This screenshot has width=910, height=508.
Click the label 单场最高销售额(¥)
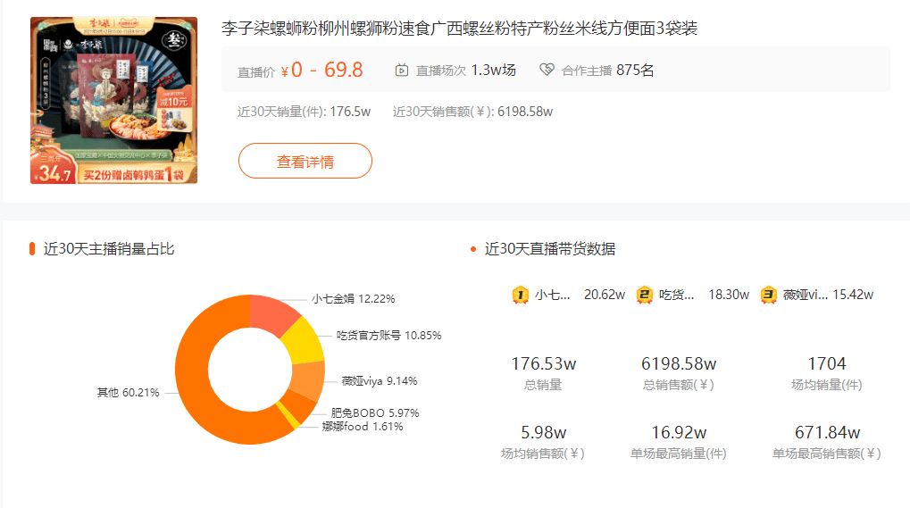point(827,454)
